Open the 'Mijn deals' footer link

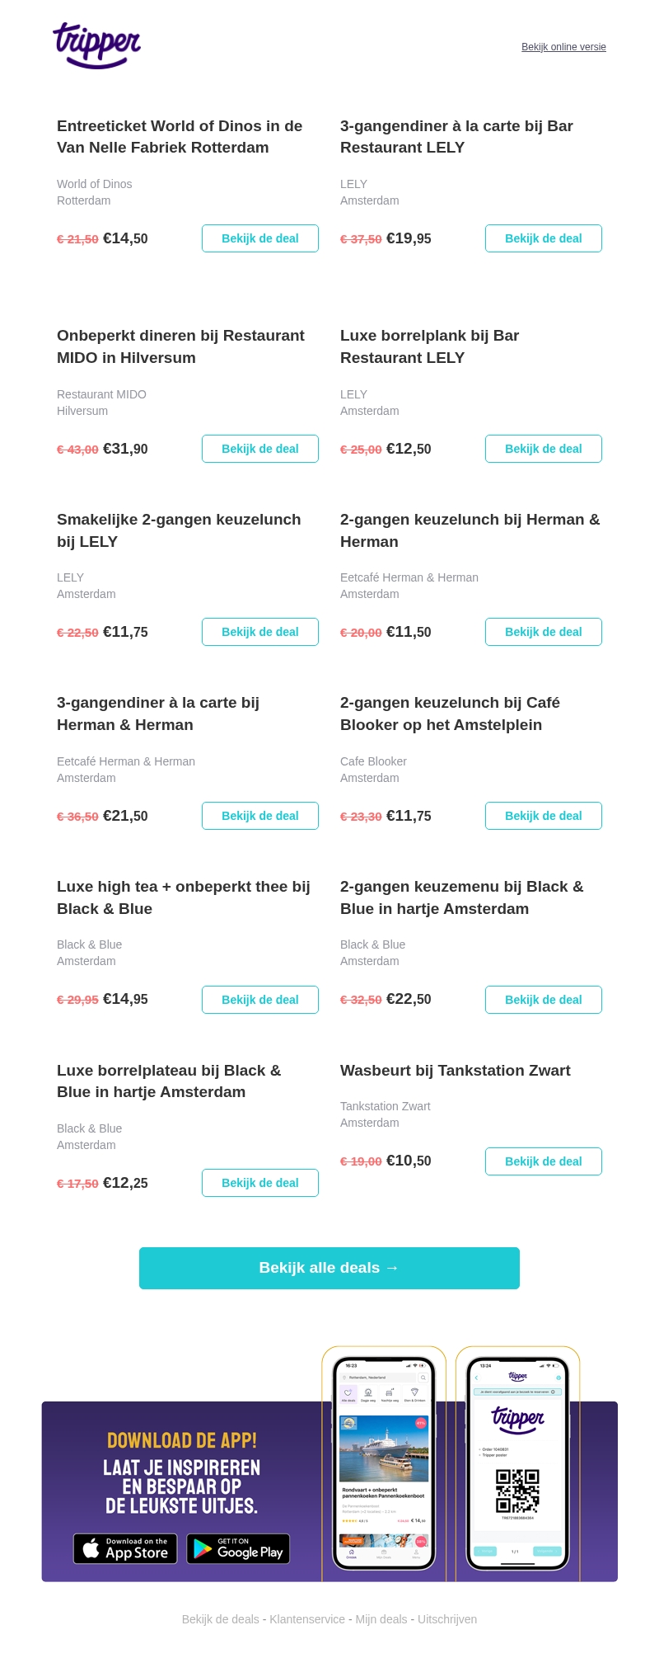(x=381, y=1619)
